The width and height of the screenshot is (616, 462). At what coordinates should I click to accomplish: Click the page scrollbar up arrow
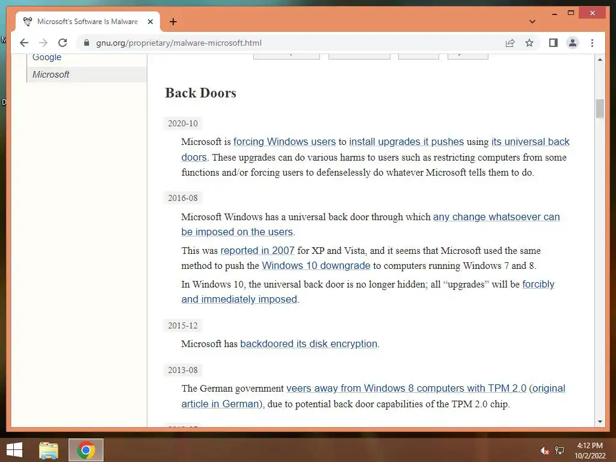(x=600, y=60)
